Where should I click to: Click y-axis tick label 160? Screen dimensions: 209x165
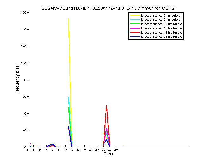[x=23, y=13]
